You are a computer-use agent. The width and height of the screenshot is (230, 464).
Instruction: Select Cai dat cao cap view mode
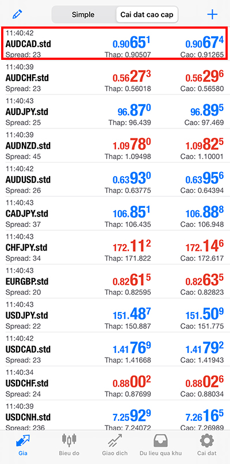pos(147,14)
